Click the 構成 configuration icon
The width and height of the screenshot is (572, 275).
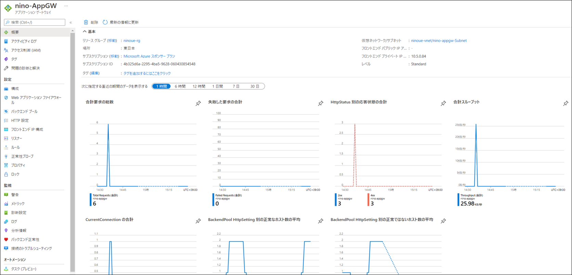pyautogui.click(x=6, y=89)
